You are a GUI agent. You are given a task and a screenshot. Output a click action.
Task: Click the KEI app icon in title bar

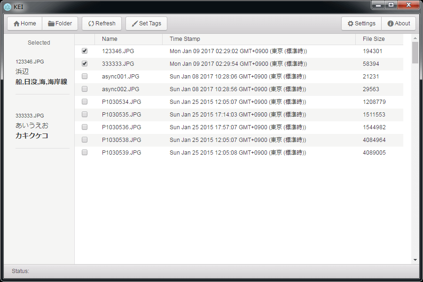(8, 7)
